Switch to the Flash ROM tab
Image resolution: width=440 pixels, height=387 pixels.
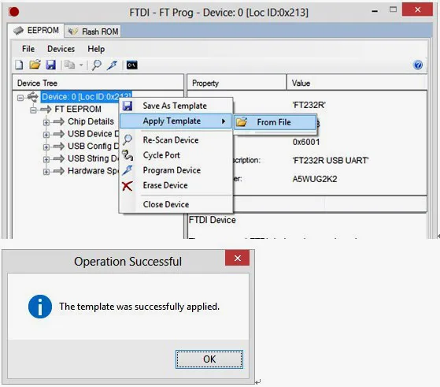[x=93, y=32]
